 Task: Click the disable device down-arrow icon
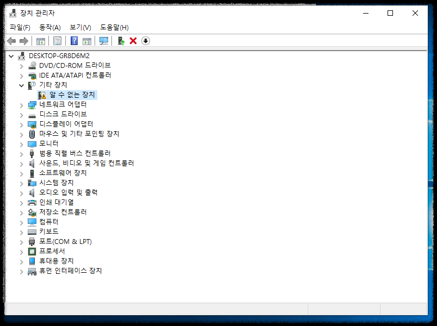click(x=146, y=41)
